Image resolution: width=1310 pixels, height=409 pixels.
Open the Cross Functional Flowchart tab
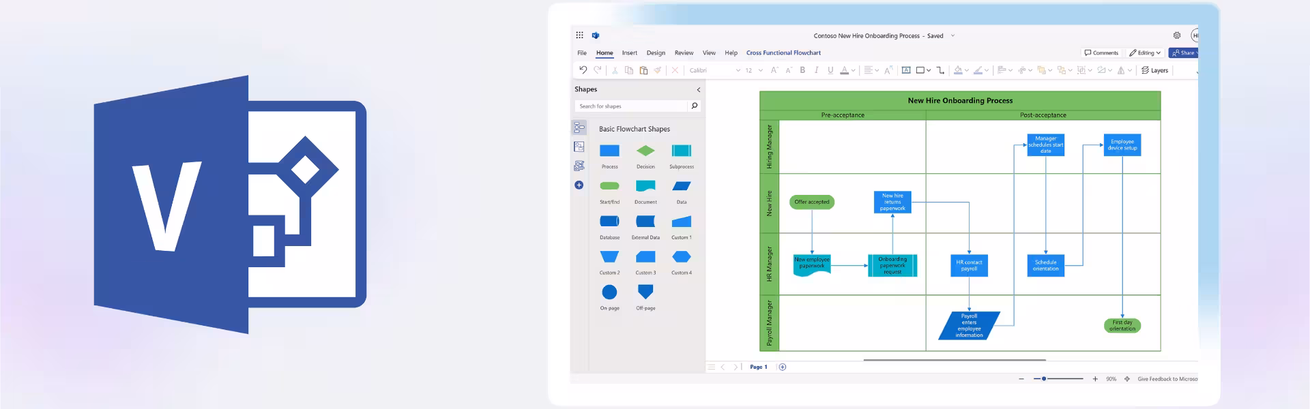point(783,52)
